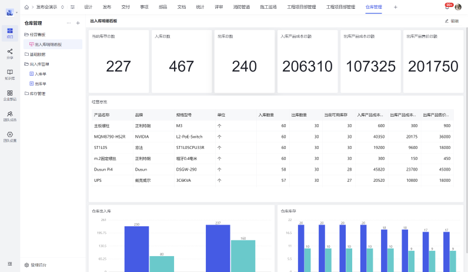
Task: Click the 编辑 edit button
Action: (x=452, y=21)
